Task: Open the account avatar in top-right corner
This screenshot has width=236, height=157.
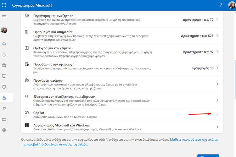Action: (231, 5)
